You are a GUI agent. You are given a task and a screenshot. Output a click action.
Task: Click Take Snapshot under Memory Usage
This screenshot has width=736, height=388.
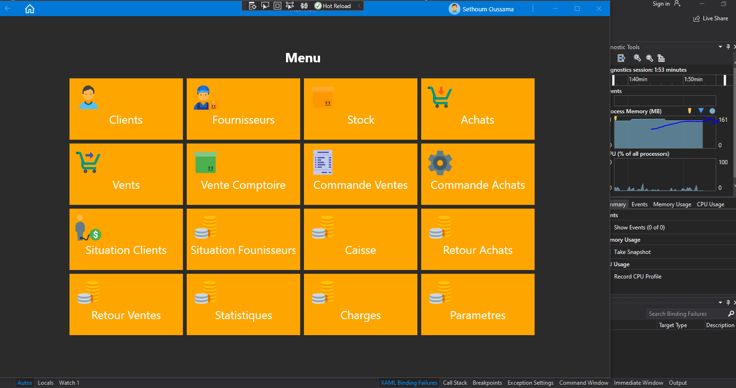click(x=632, y=252)
